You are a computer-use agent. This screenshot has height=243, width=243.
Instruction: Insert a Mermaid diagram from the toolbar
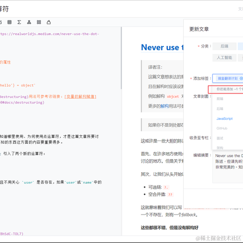29,22
